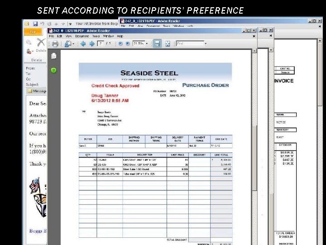Expand the collaborate icon dropdown arrow
This screenshot has height=245, width=326.
tap(73, 44)
